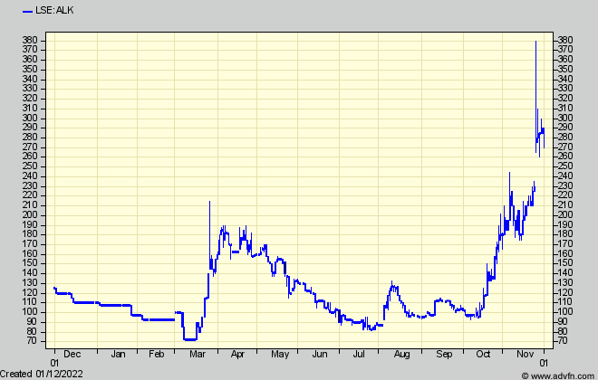This screenshot has height=380, width=598.
Task: Select the Jan month label on x-axis
Action: point(117,355)
